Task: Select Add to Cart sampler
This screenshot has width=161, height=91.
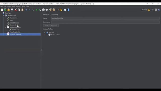Action: (16, 30)
